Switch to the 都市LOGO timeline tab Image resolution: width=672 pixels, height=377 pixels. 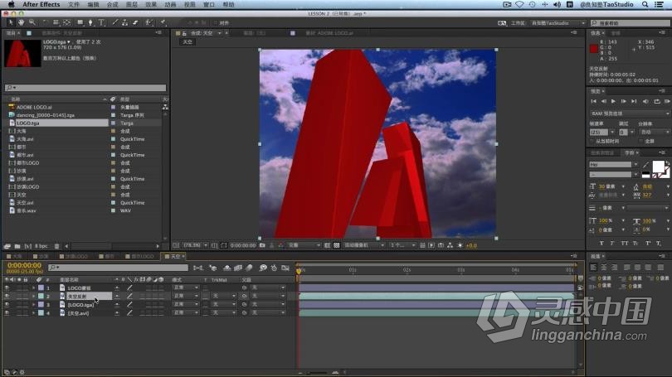140,256
